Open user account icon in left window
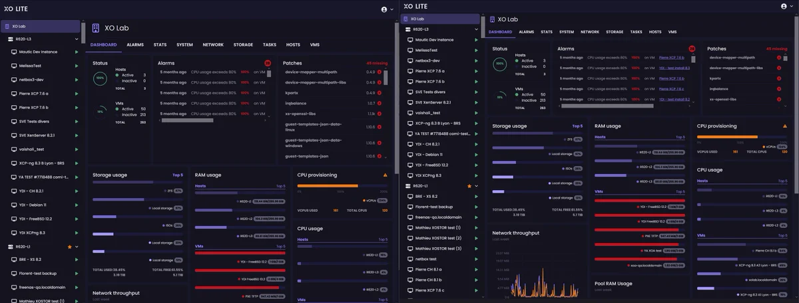Viewport: 799px width, 303px height. point(384,9)
